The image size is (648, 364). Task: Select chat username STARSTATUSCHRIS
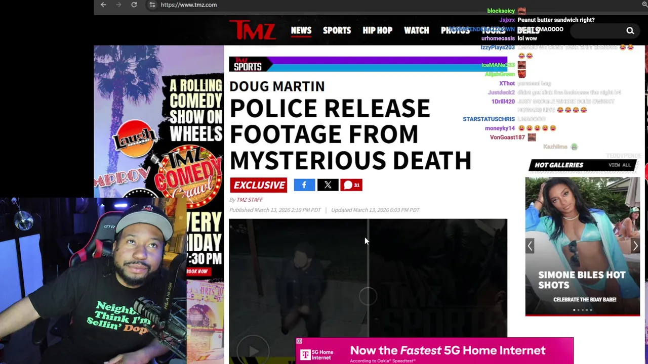pos(489,119)
